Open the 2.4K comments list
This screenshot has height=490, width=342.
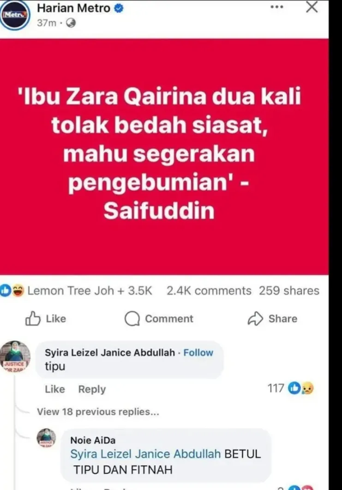209,290
